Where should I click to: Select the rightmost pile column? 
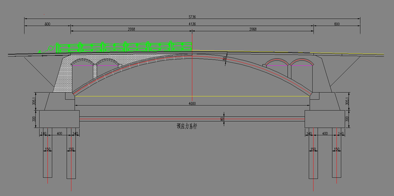click(x=336, y=153)
